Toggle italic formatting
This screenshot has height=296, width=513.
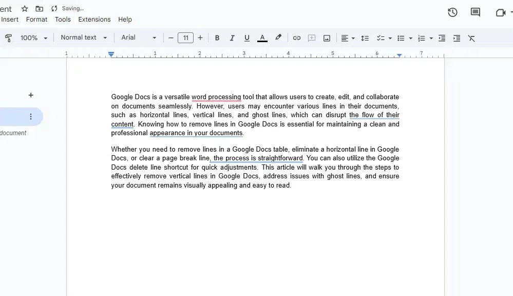232,38
